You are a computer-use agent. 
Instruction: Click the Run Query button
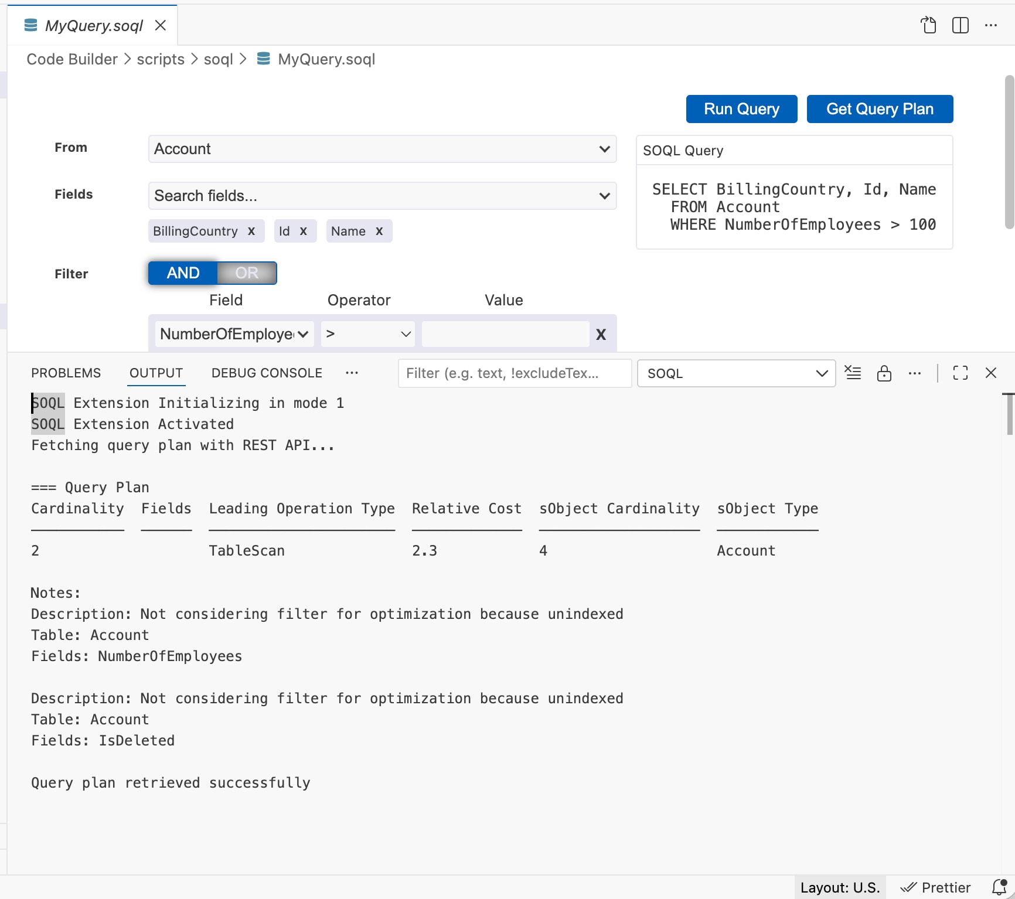[x=741, y=108]
